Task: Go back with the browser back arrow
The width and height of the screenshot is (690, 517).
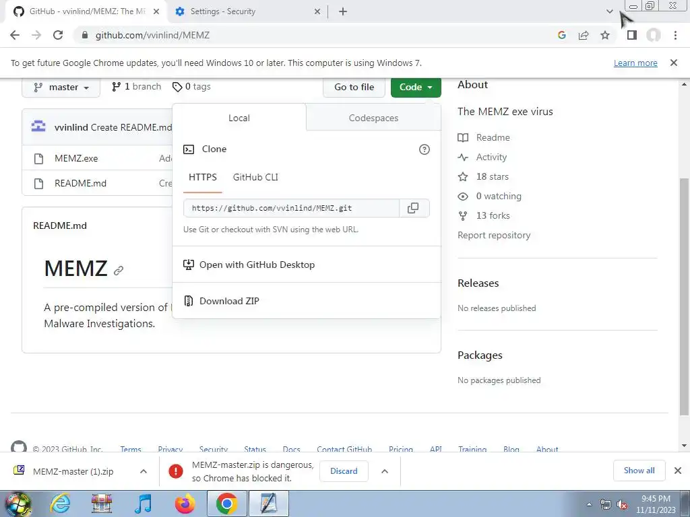Action: (15, 35)
